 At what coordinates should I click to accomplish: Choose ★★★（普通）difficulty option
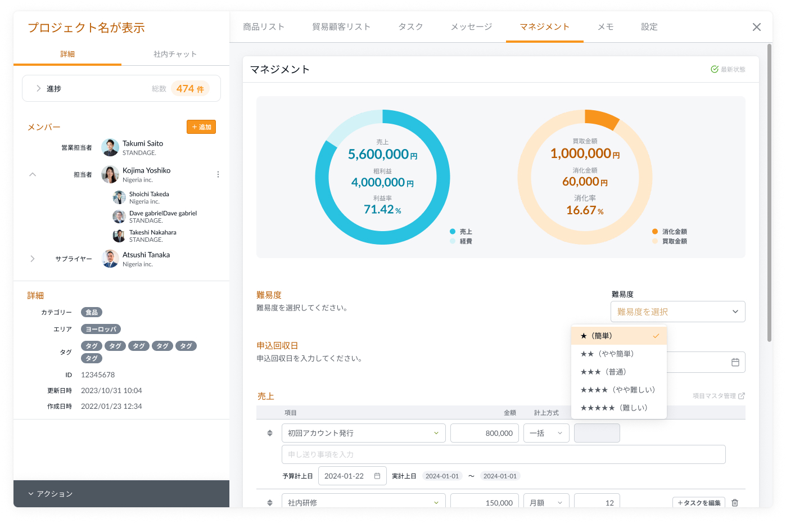coord(619,372)
